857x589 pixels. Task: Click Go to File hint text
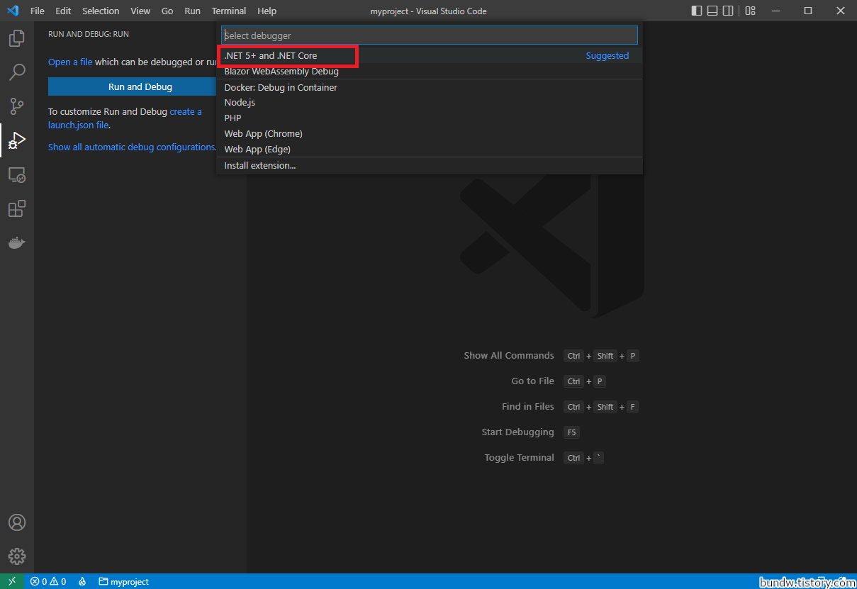click(533, 381)
